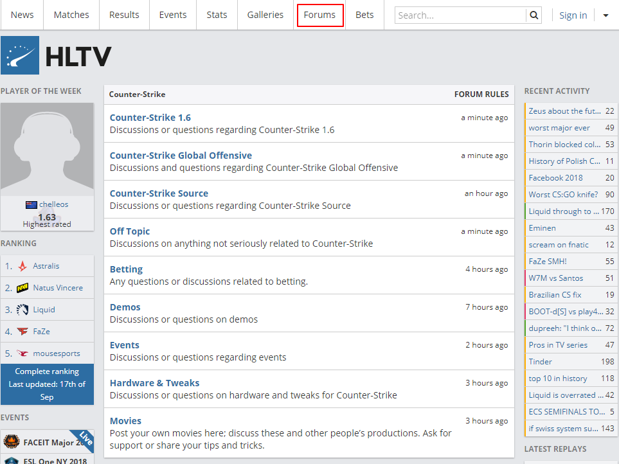Screen dimensions: 619x464
Task: Click the mousesports team logo
Action: 22,353
